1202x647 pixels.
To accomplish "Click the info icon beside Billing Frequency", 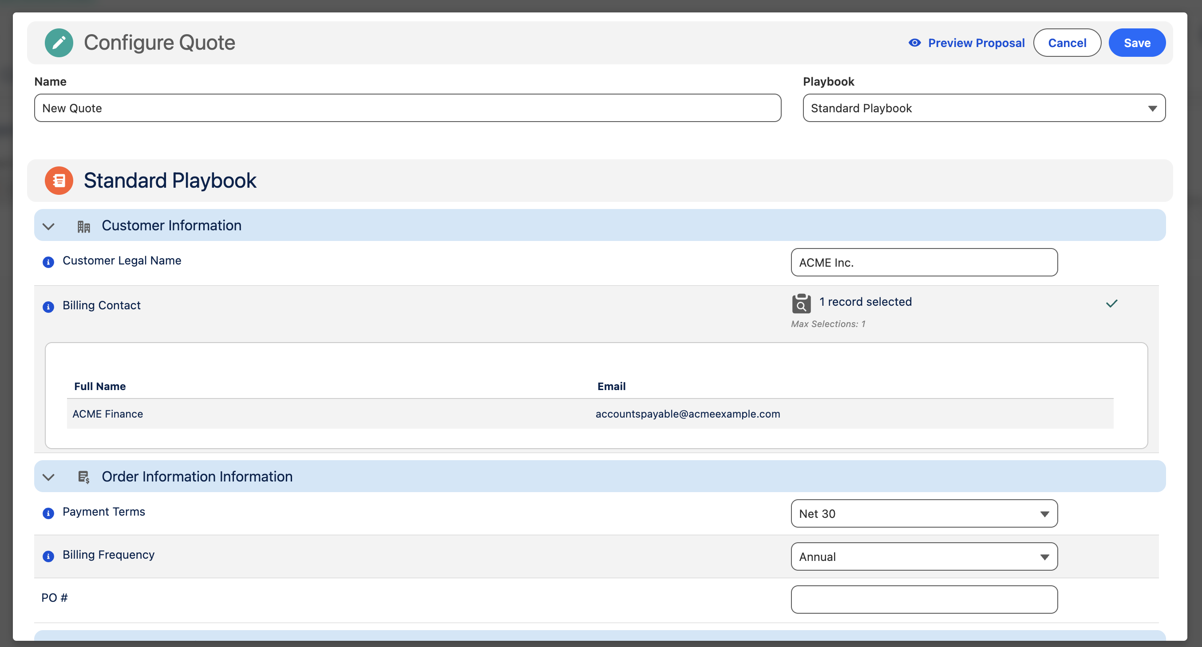I will (x=48, y=556).
